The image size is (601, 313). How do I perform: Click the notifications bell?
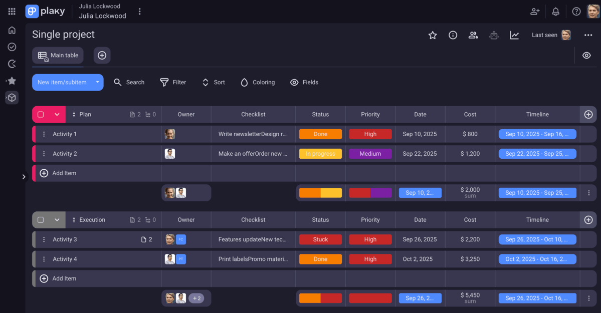click(555, 12)
